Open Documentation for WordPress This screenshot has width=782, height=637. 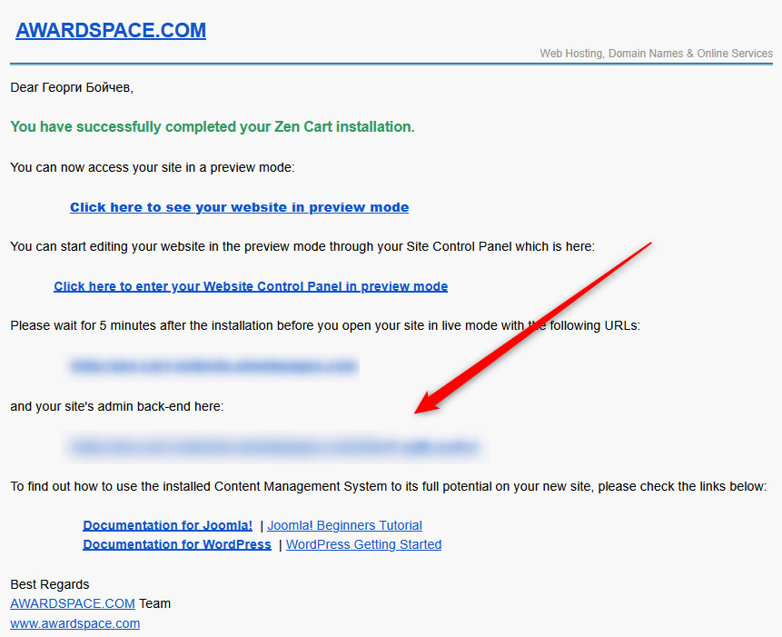(x=177, y=543)
